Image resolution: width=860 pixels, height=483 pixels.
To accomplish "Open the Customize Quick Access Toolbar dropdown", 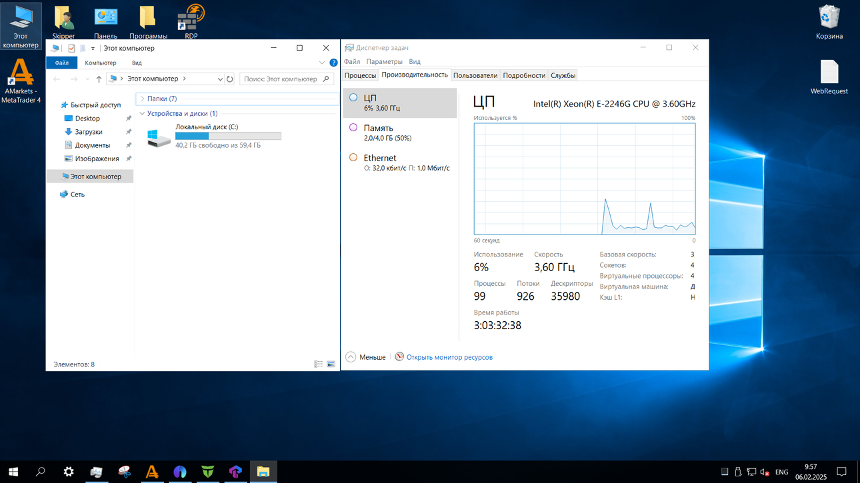I will 93,49.
